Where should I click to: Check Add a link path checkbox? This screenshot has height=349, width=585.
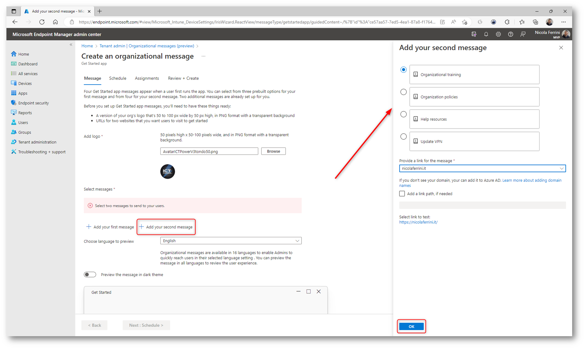(402, 194)
